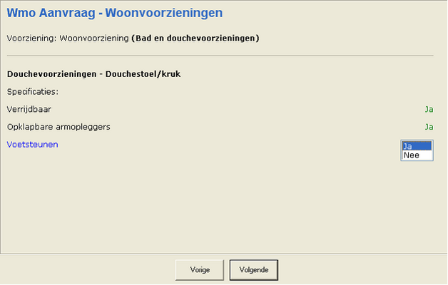Image resolution: width=448 pixels, height=285 pixels.
Task: Click the Opklapbare armopleggers label
Action: [x=58, y=127]
